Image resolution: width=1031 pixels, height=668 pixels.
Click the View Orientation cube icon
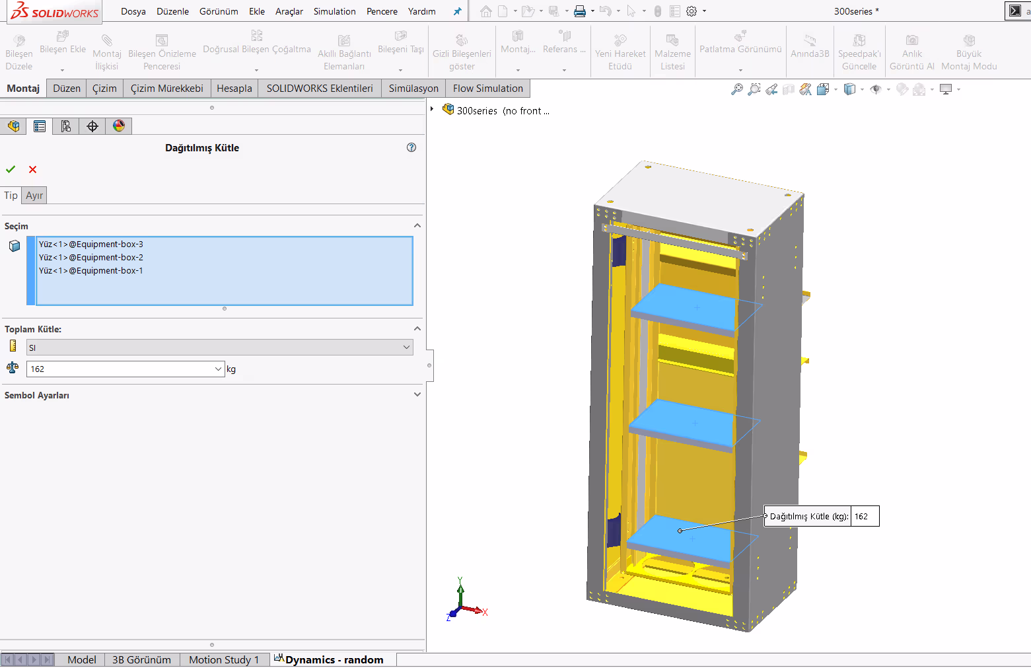[823, 89]
